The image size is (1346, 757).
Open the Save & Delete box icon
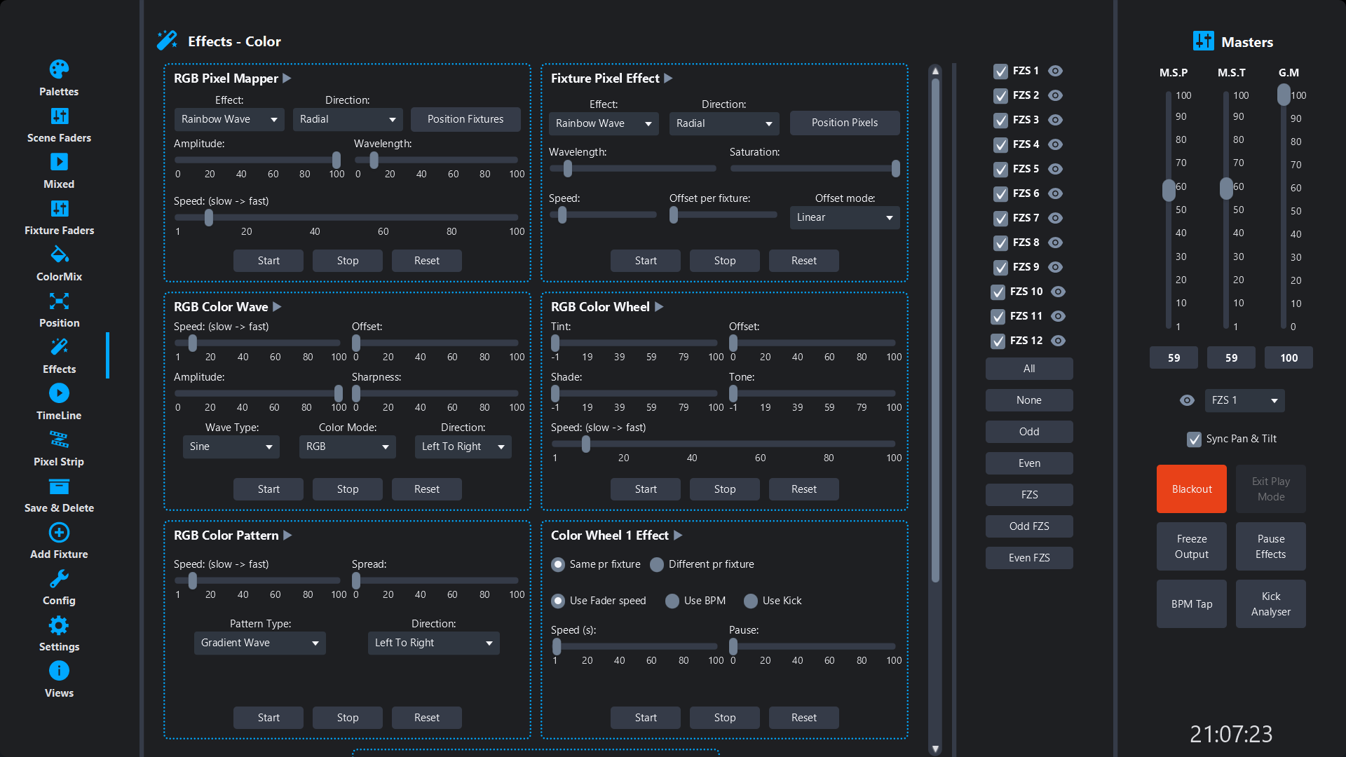59,486
